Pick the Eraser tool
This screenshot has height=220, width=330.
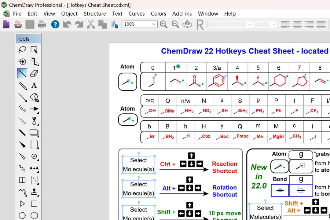point(34,73)
